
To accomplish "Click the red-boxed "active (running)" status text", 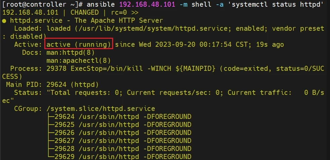I will [x=79, y=44].
